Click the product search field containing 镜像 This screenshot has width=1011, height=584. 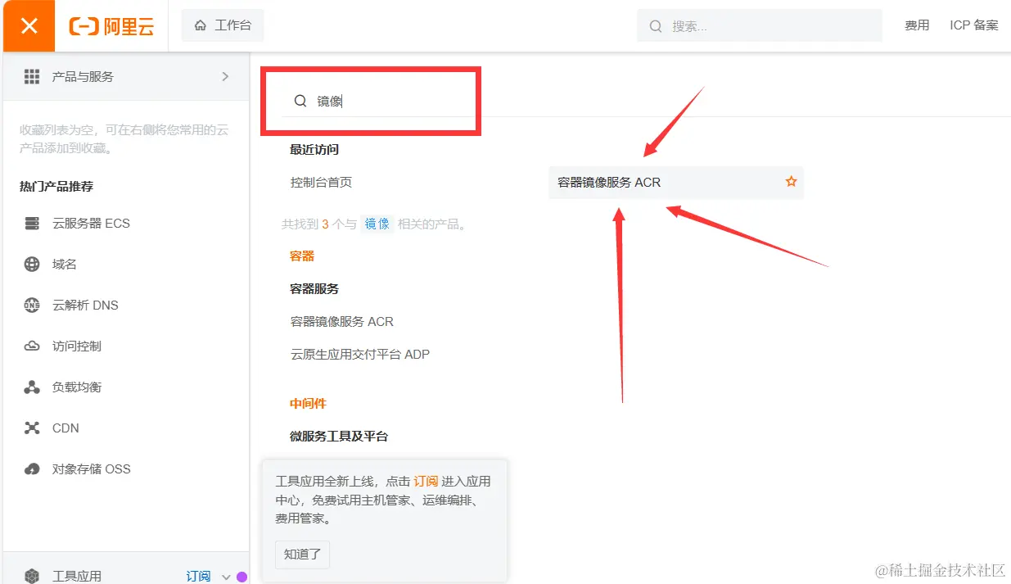click(x=380, y=101)
